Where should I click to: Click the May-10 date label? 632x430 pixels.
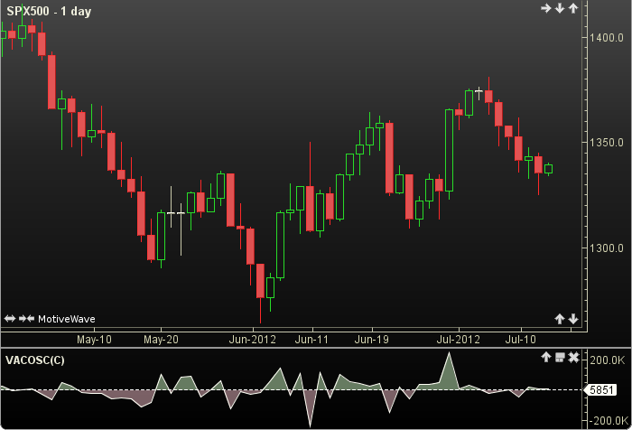(x=94, y=340)
